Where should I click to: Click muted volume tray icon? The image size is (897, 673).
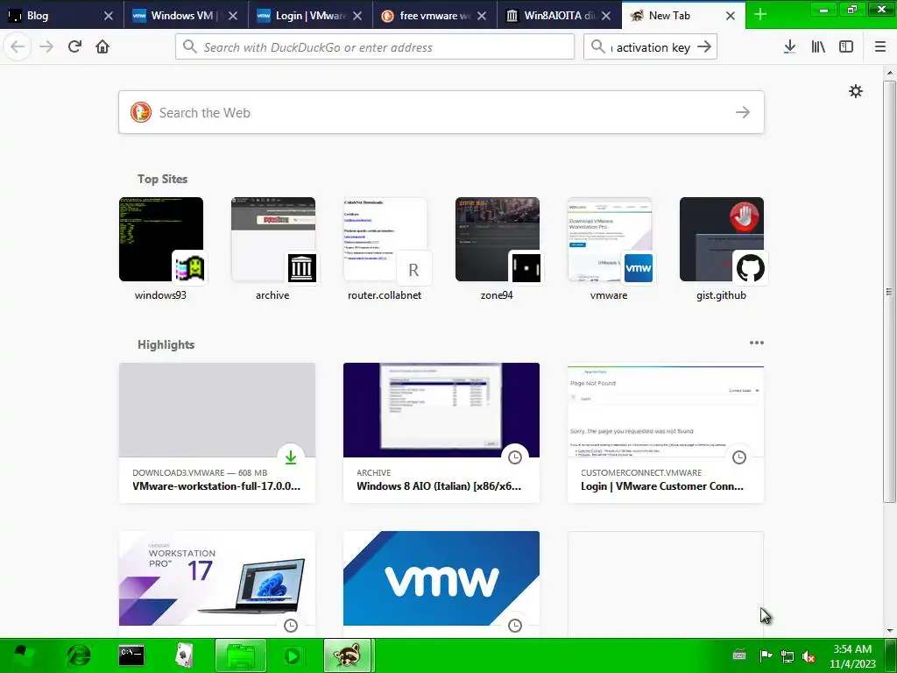tap(809, 655)
